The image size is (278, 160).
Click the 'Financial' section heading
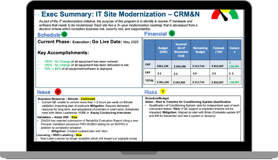[156, 34]
